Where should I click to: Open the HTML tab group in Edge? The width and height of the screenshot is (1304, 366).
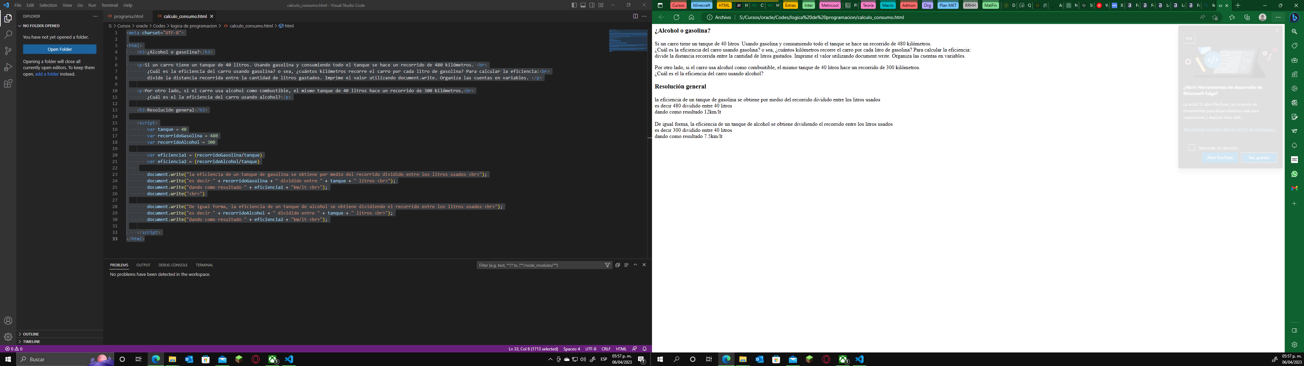(724, 5)
